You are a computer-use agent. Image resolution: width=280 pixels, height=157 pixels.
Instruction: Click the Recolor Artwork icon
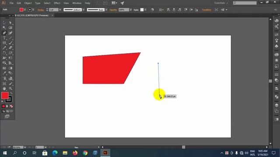coord(152,10)
